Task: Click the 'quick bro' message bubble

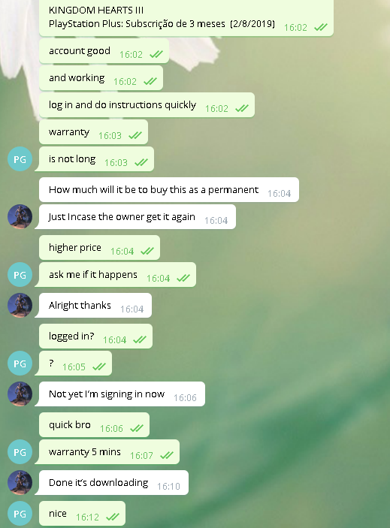Action: pyautogui.click(x=94, y=425)
